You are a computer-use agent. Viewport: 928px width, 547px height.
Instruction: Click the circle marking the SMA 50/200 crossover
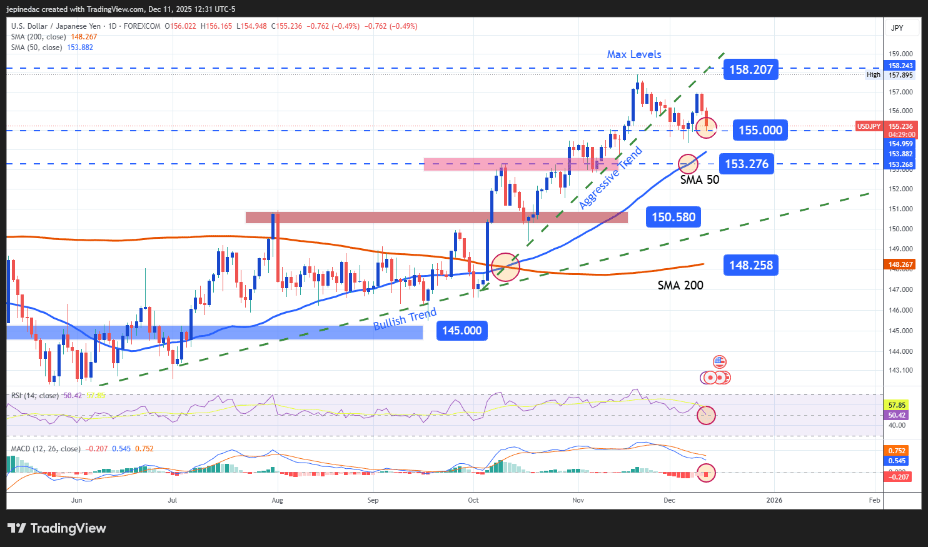click(505, 267)
